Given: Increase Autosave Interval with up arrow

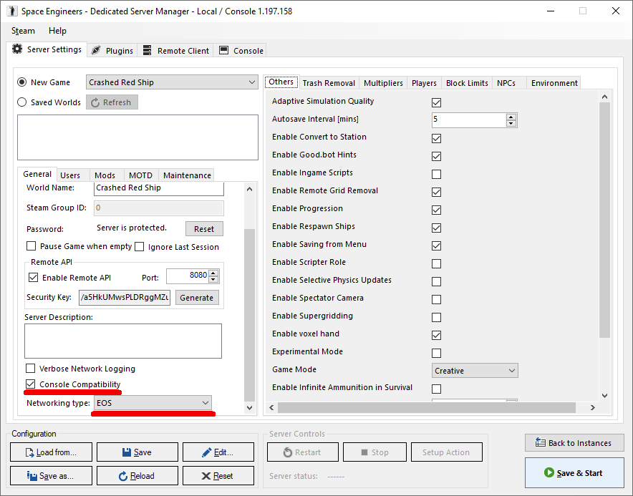Looking at the screenshot, I should point(511,117).
